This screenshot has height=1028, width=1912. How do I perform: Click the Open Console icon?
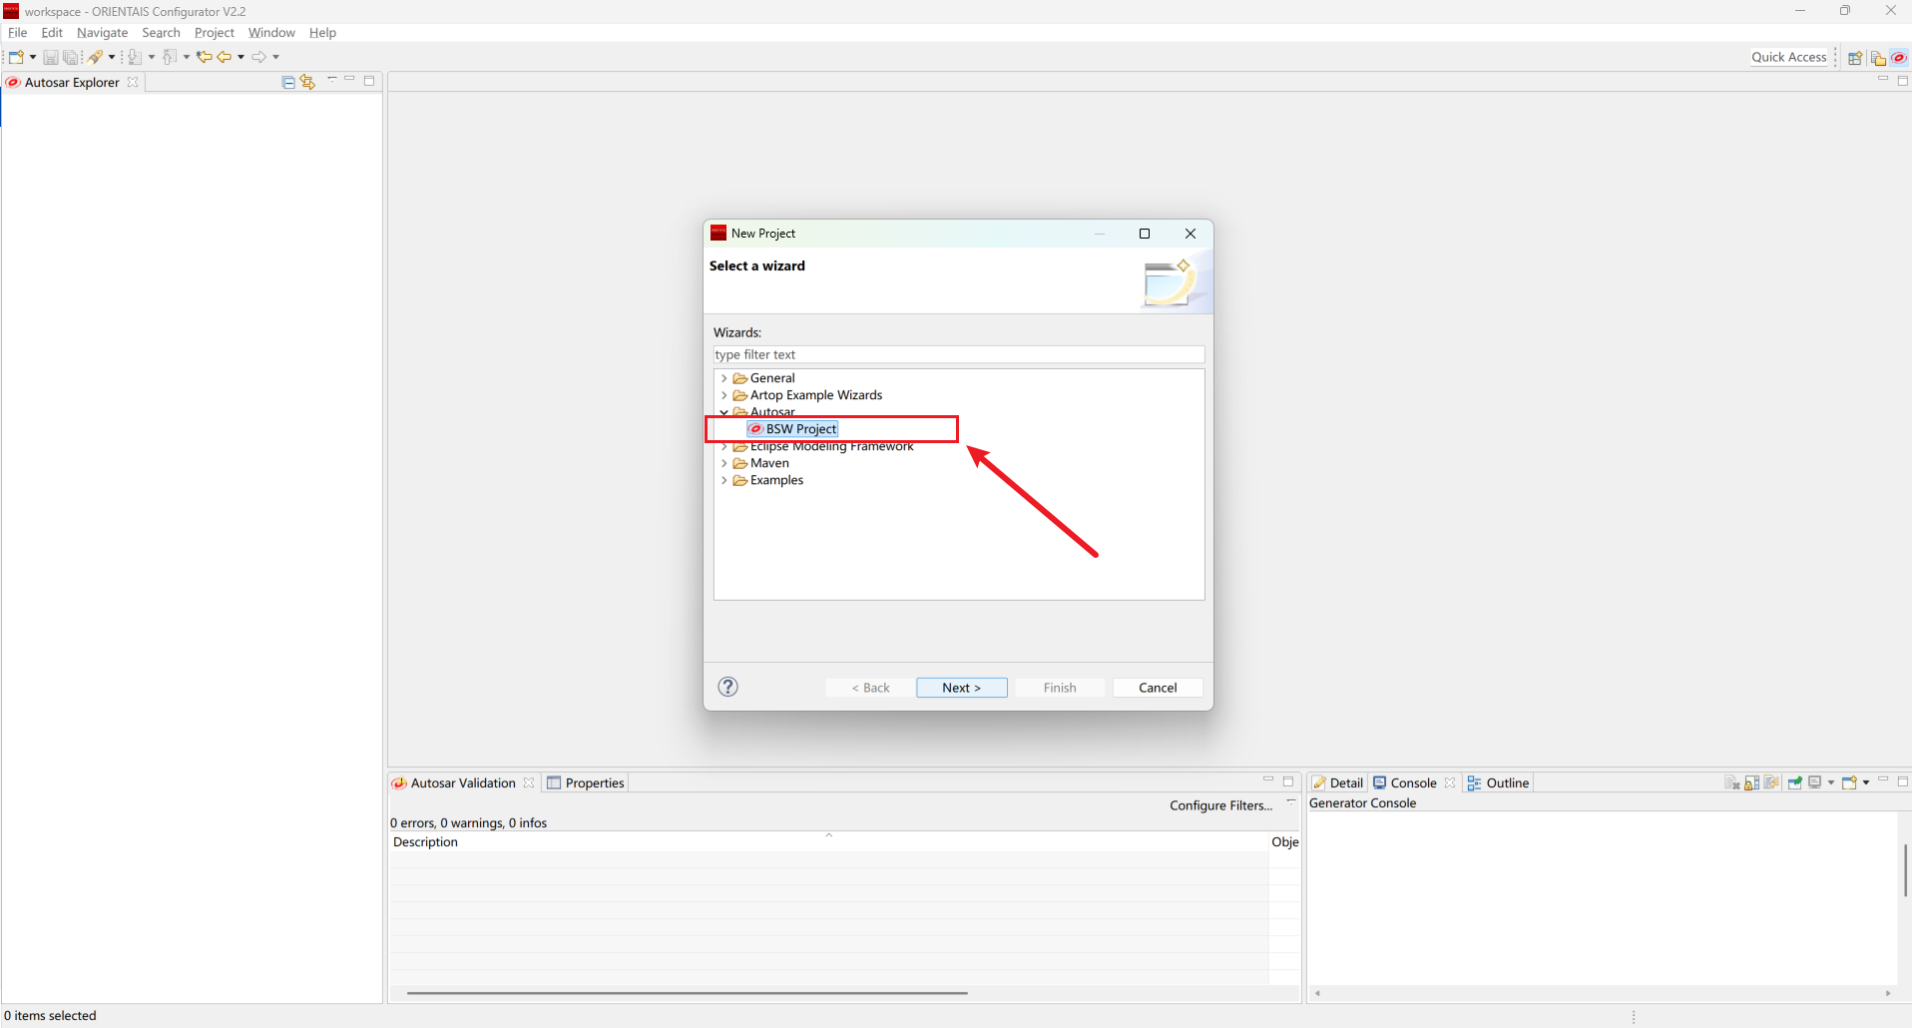(1849, 783)
